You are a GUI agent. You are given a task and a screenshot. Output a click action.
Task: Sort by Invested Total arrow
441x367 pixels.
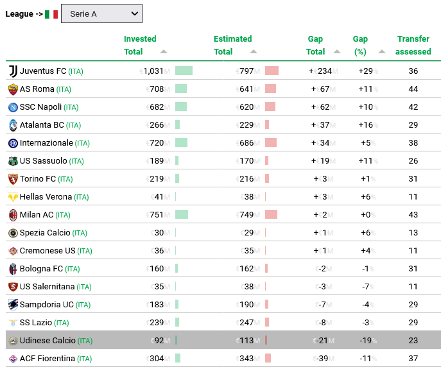point(164,52)
